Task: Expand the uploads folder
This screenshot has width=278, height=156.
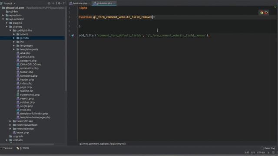Action: coord(7,140)
